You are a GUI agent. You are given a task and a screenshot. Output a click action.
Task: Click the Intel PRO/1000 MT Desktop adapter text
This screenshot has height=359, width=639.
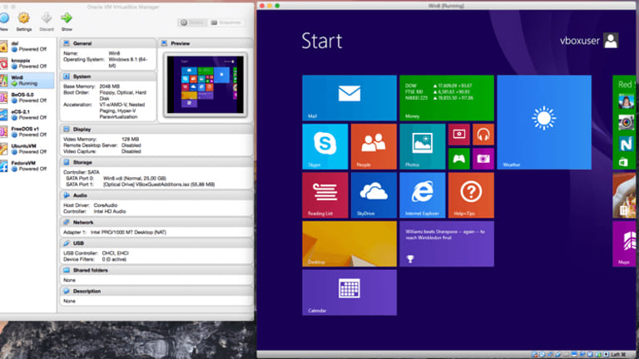tap(128, 233)
